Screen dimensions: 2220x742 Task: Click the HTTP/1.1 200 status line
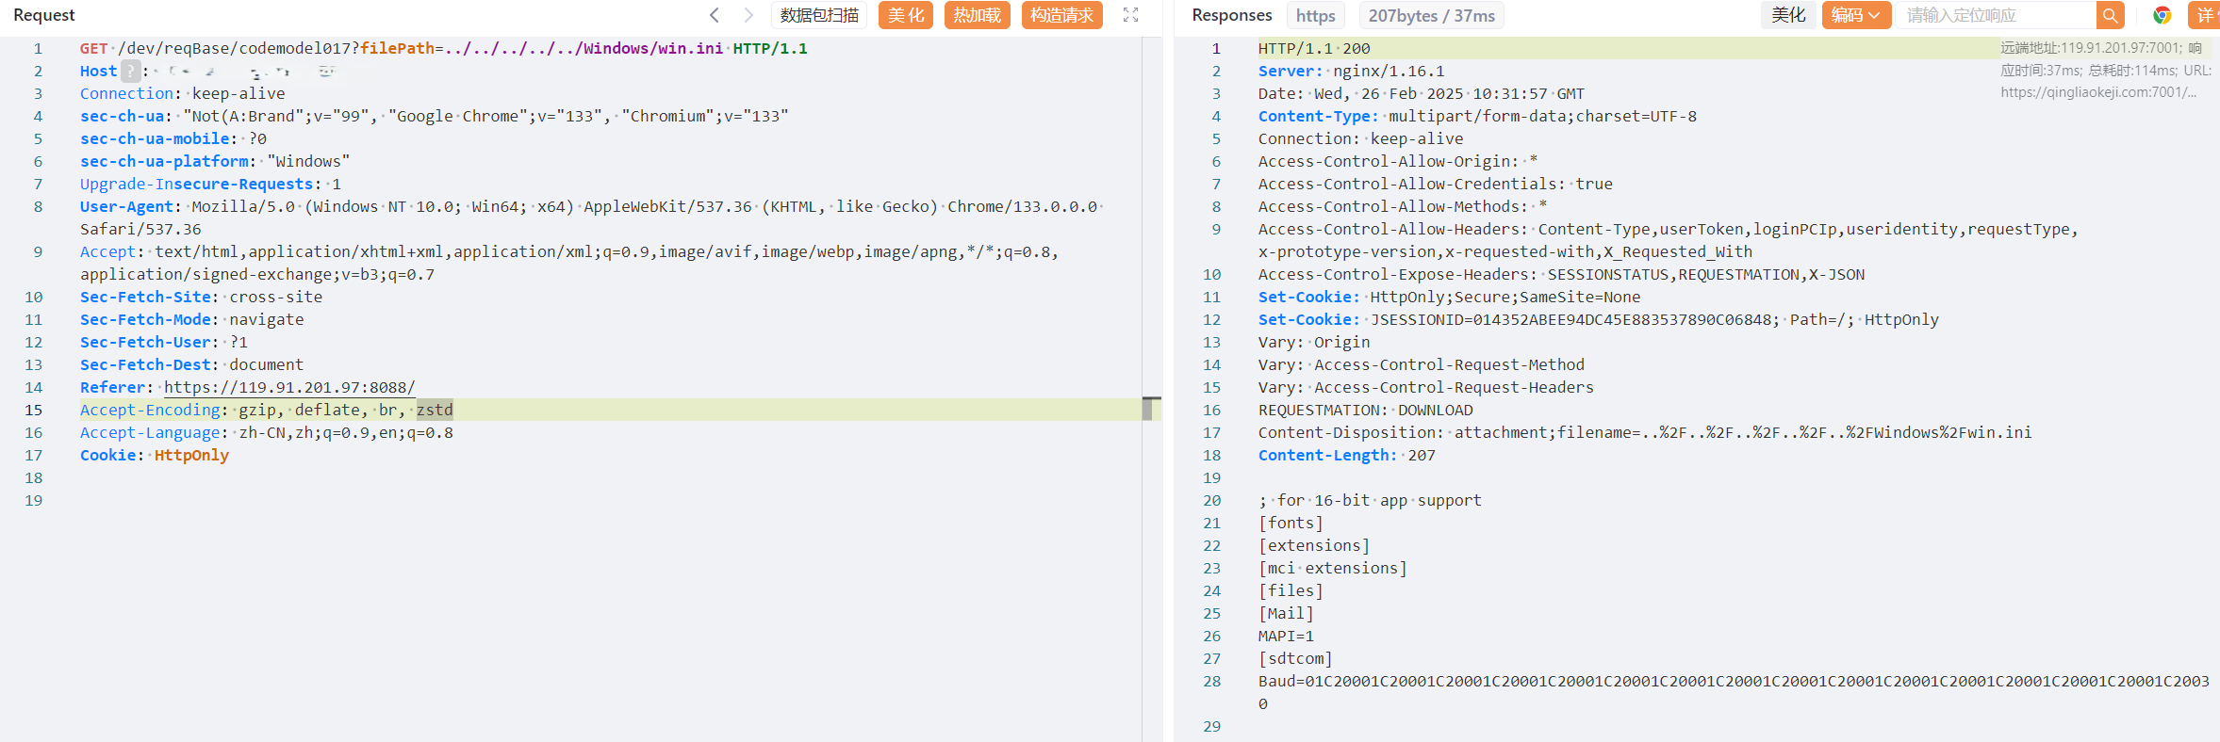pos(1314,48)
